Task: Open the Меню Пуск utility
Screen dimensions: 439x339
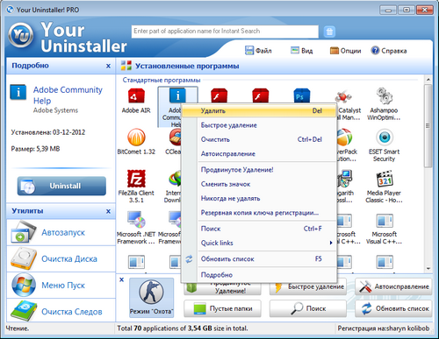Action: click(61, 286)
